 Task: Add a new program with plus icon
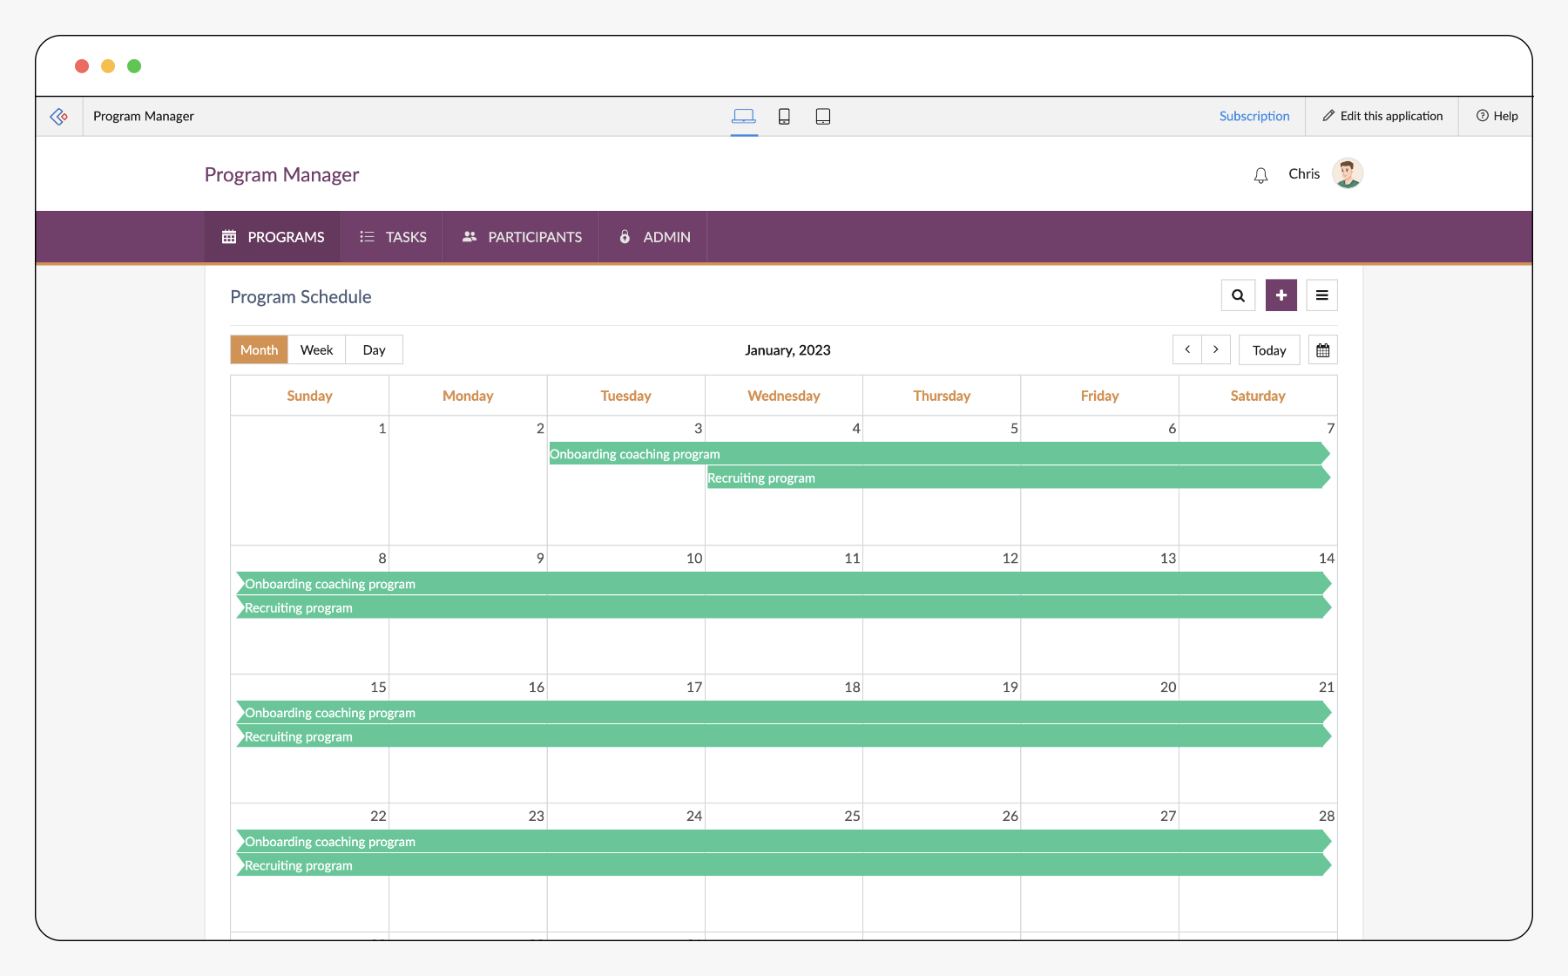pyautogui.click(x=1281, y=295)
